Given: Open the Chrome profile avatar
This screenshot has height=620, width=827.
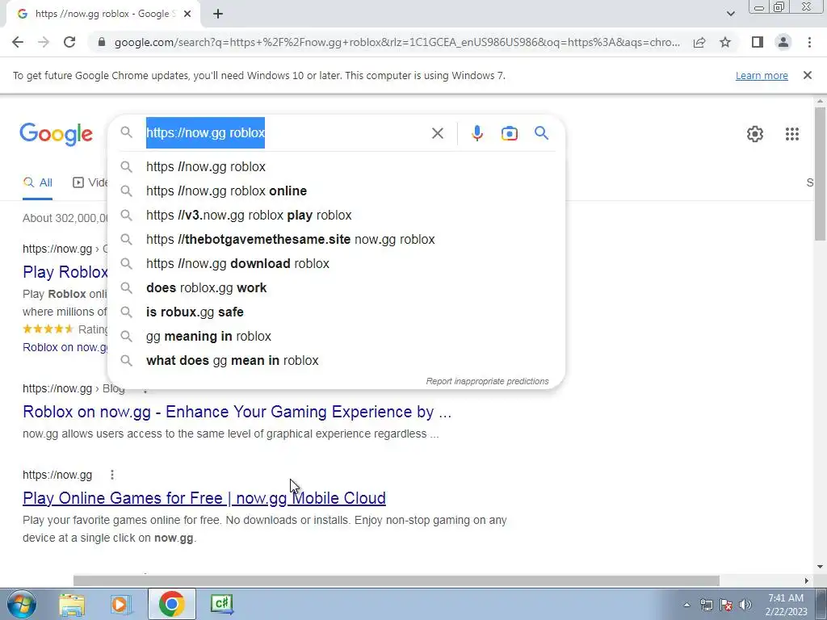Looking at the screenshot, I should [783, 42].
